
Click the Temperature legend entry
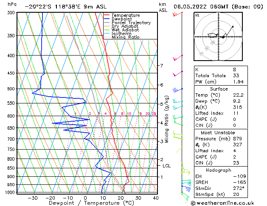126,15
